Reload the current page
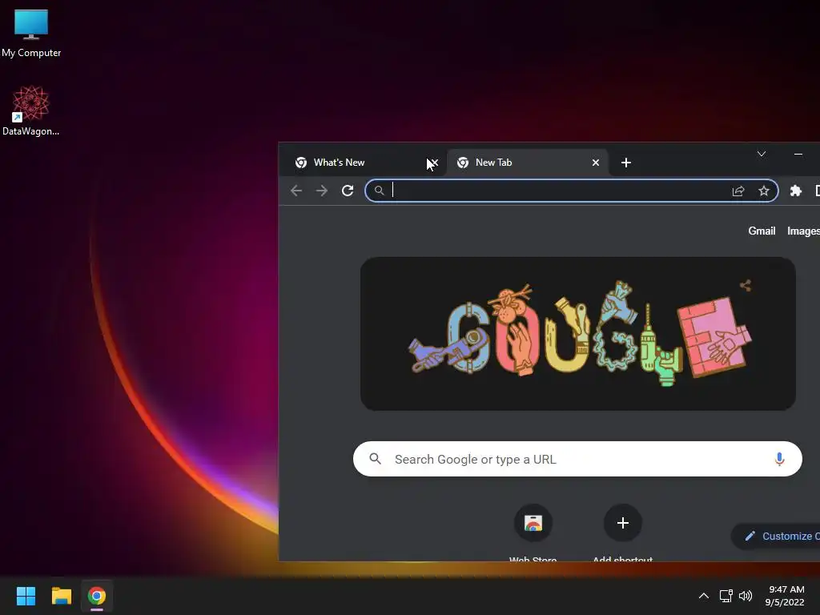820x615 pixels. [x=348, y=191]
